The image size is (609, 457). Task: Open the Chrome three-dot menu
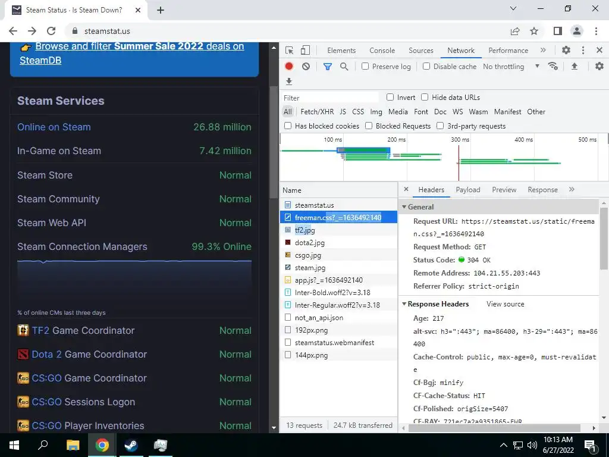point(596,31)
